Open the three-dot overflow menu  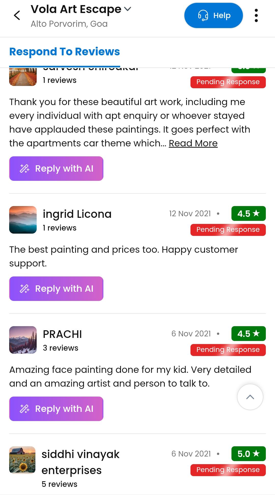[256, 15]
